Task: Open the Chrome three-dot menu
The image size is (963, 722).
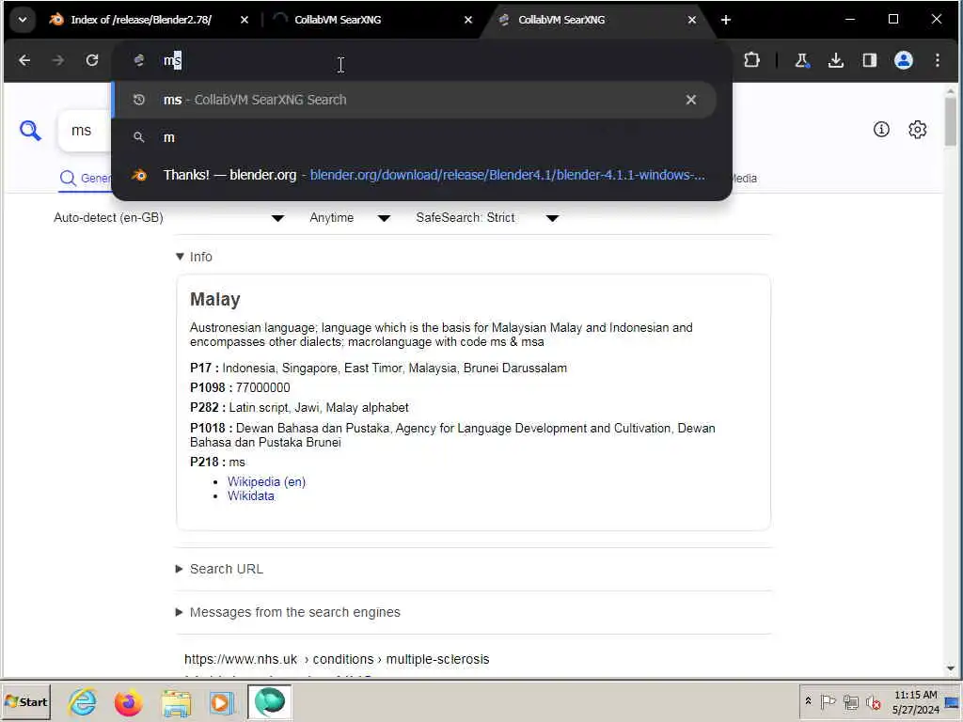Action: (938, 60)
